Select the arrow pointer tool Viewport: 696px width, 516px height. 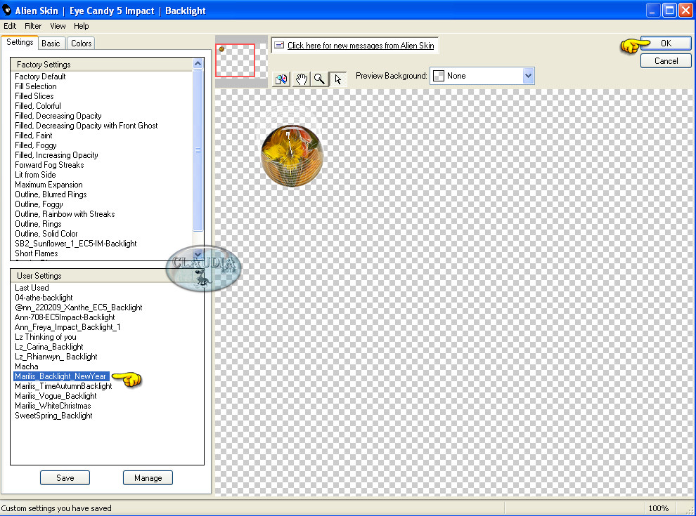tap(337, 79)
